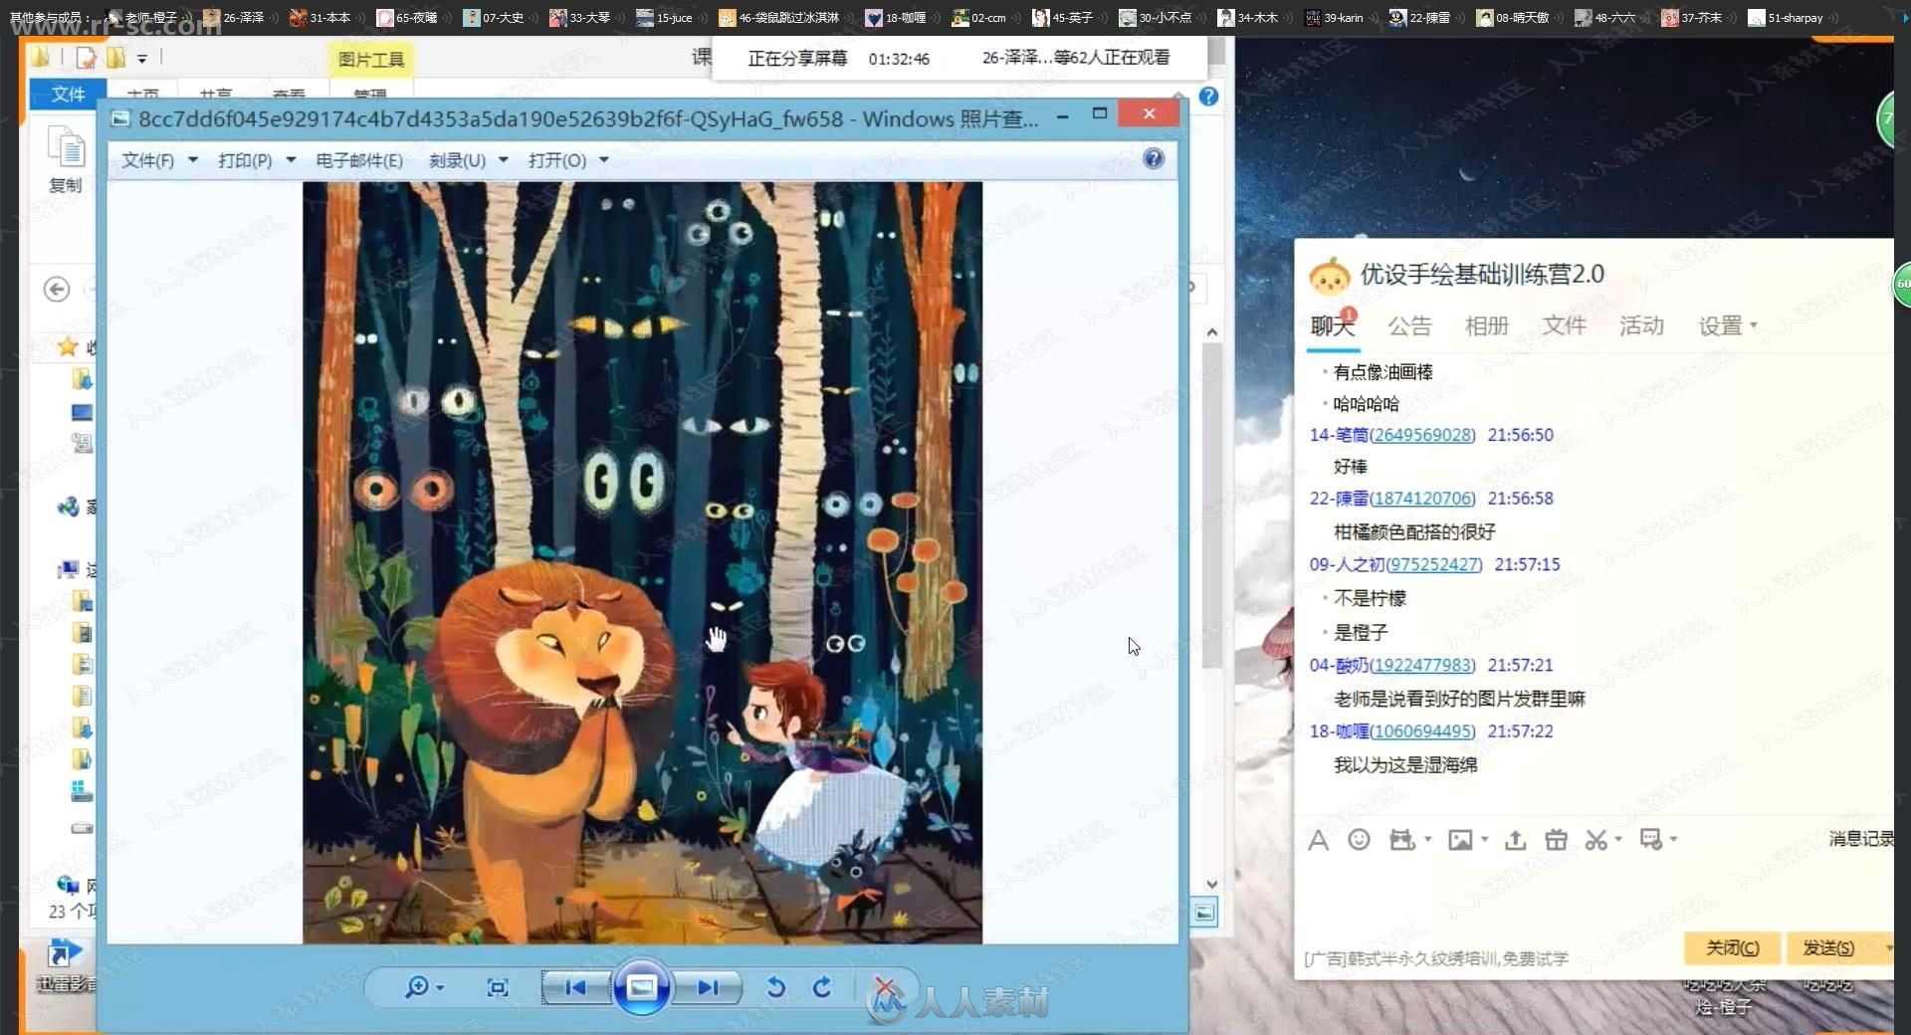Viewport: 1911px width, 1035px height.
Task: Click the upload file icon in chat toolbar
Action: point(1515,840)
